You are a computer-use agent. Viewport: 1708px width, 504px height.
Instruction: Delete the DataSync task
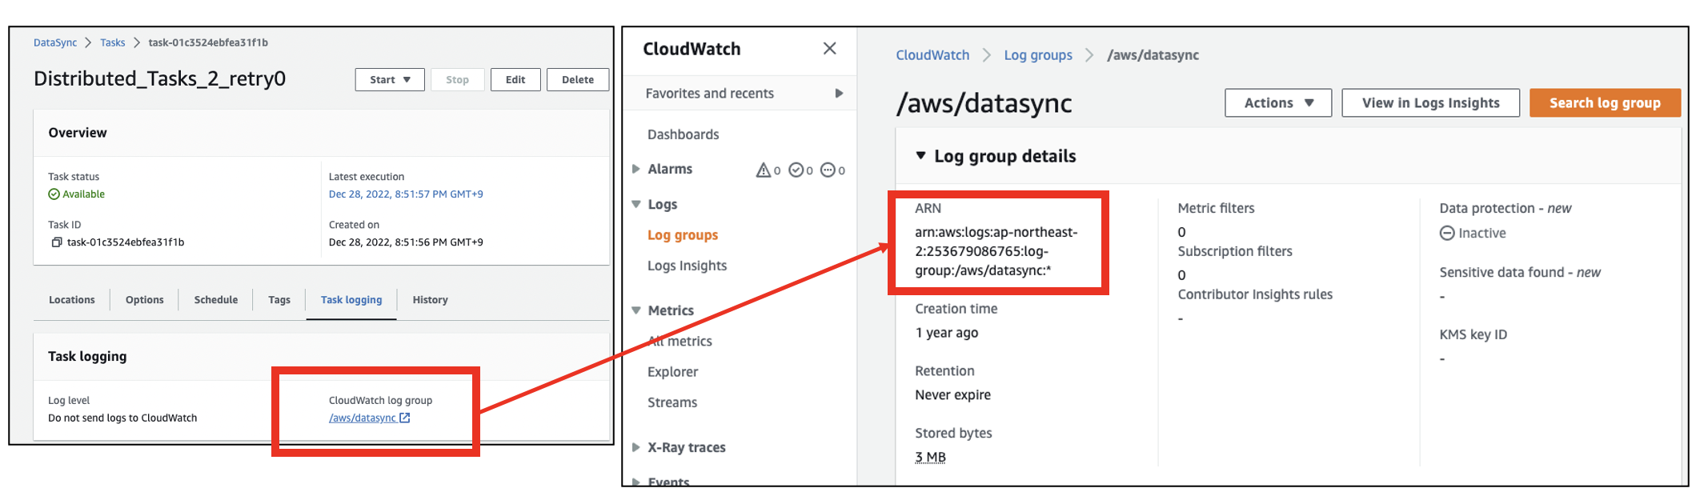click(x=578, y=80)
